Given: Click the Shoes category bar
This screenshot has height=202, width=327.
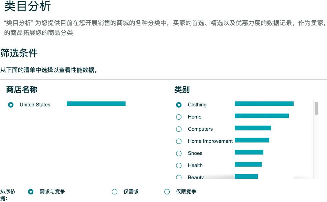Looking at the screenshot, I should point(249,152).
